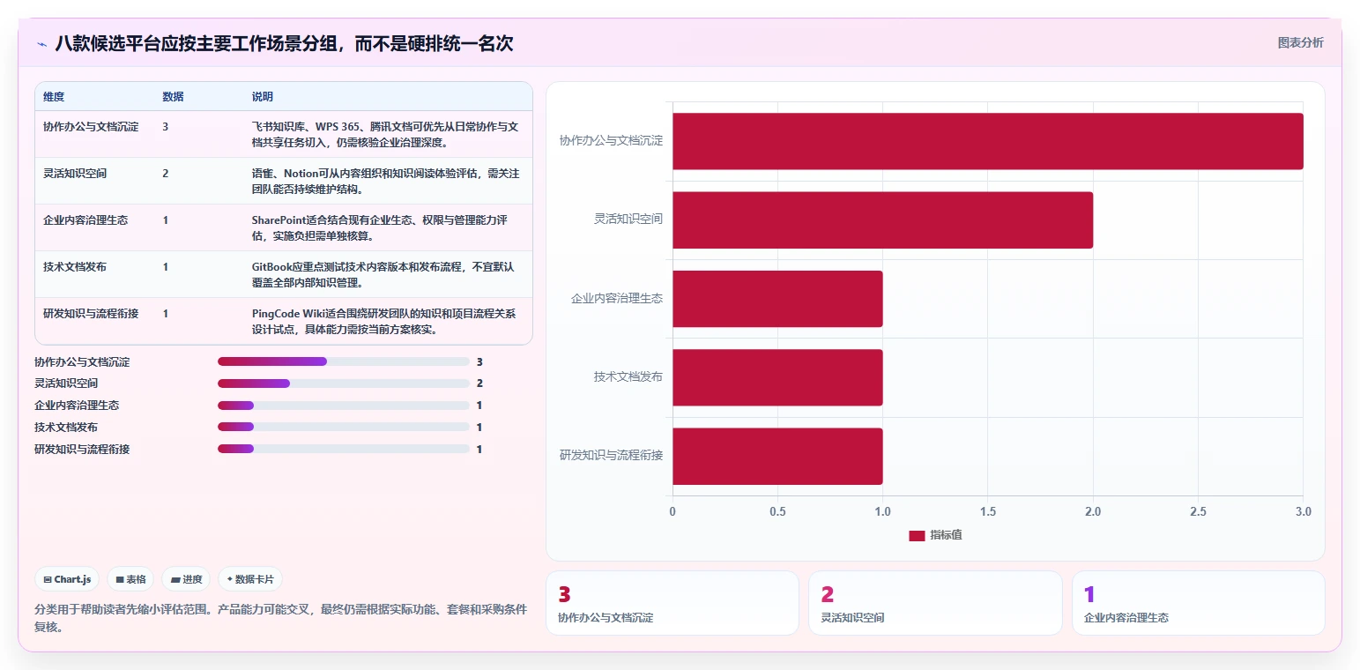Click the main title 八款候选平台 heading
The width and height of the screenshot is (1360, 670).
[284, 43]
